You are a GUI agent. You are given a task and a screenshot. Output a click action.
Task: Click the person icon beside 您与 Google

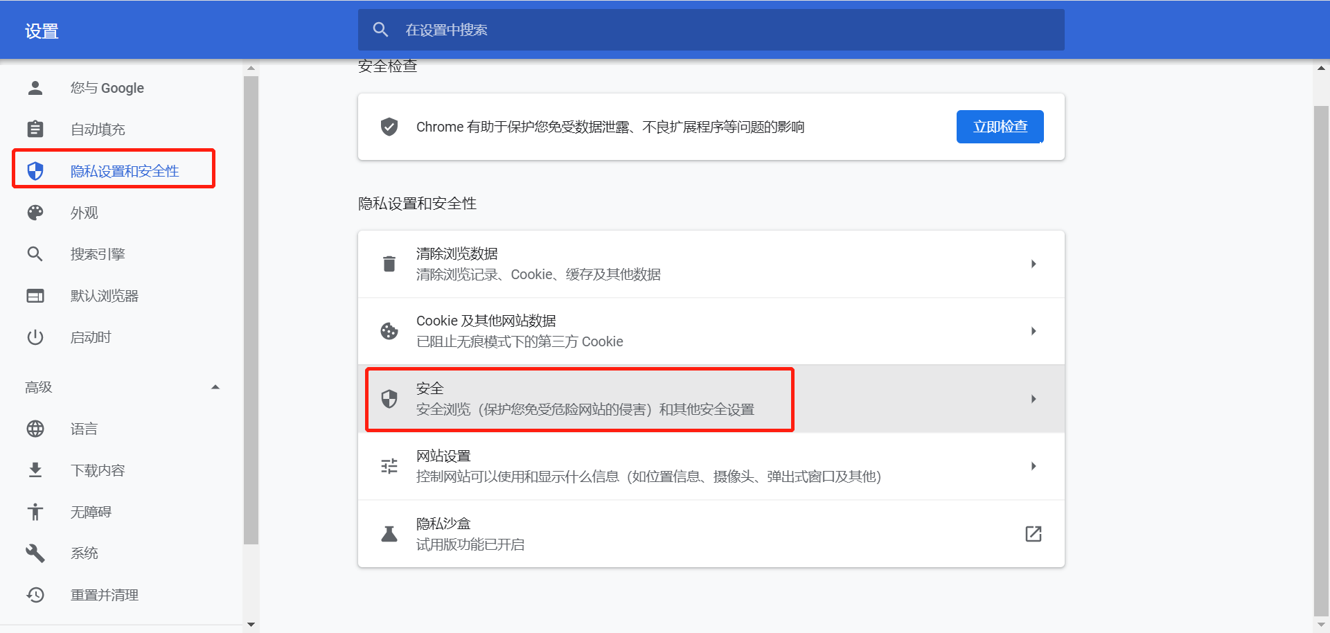click(x=35, y=88)
